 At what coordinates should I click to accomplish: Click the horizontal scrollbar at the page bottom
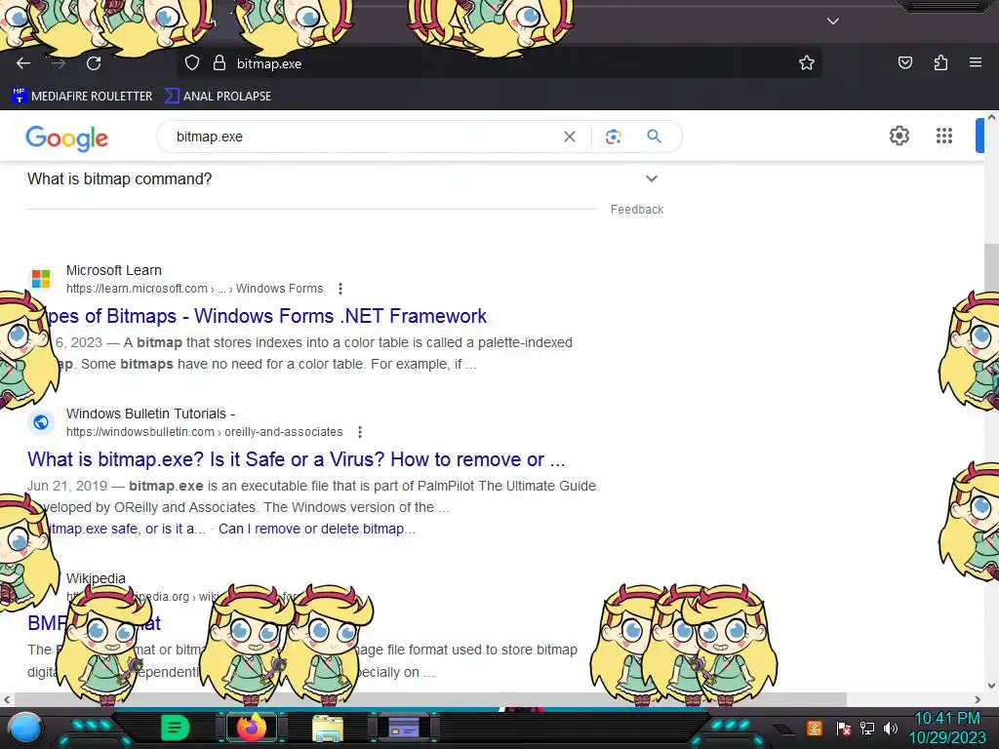[x=429, y=699]
